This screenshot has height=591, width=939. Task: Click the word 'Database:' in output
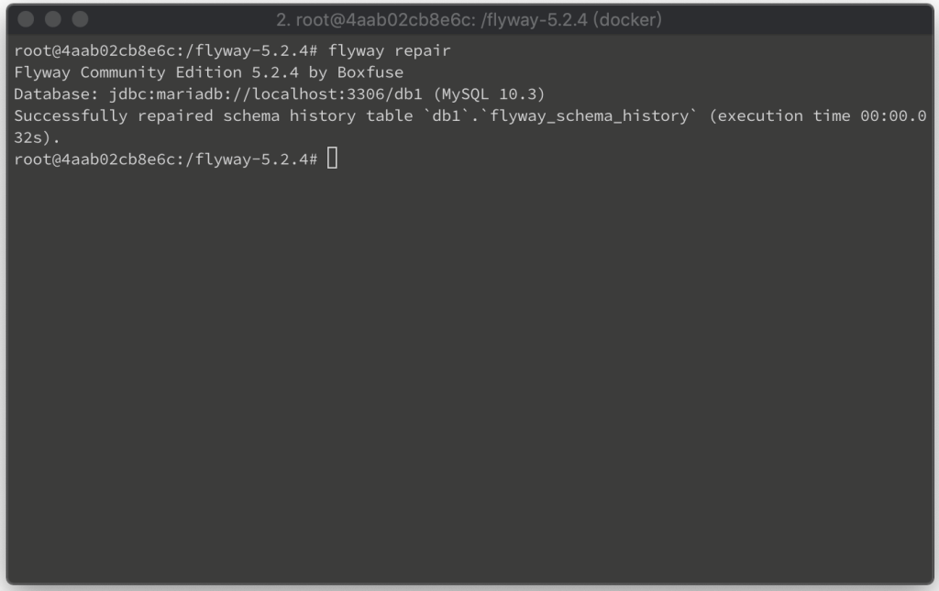pyautogui.click(x=56, y=94)
